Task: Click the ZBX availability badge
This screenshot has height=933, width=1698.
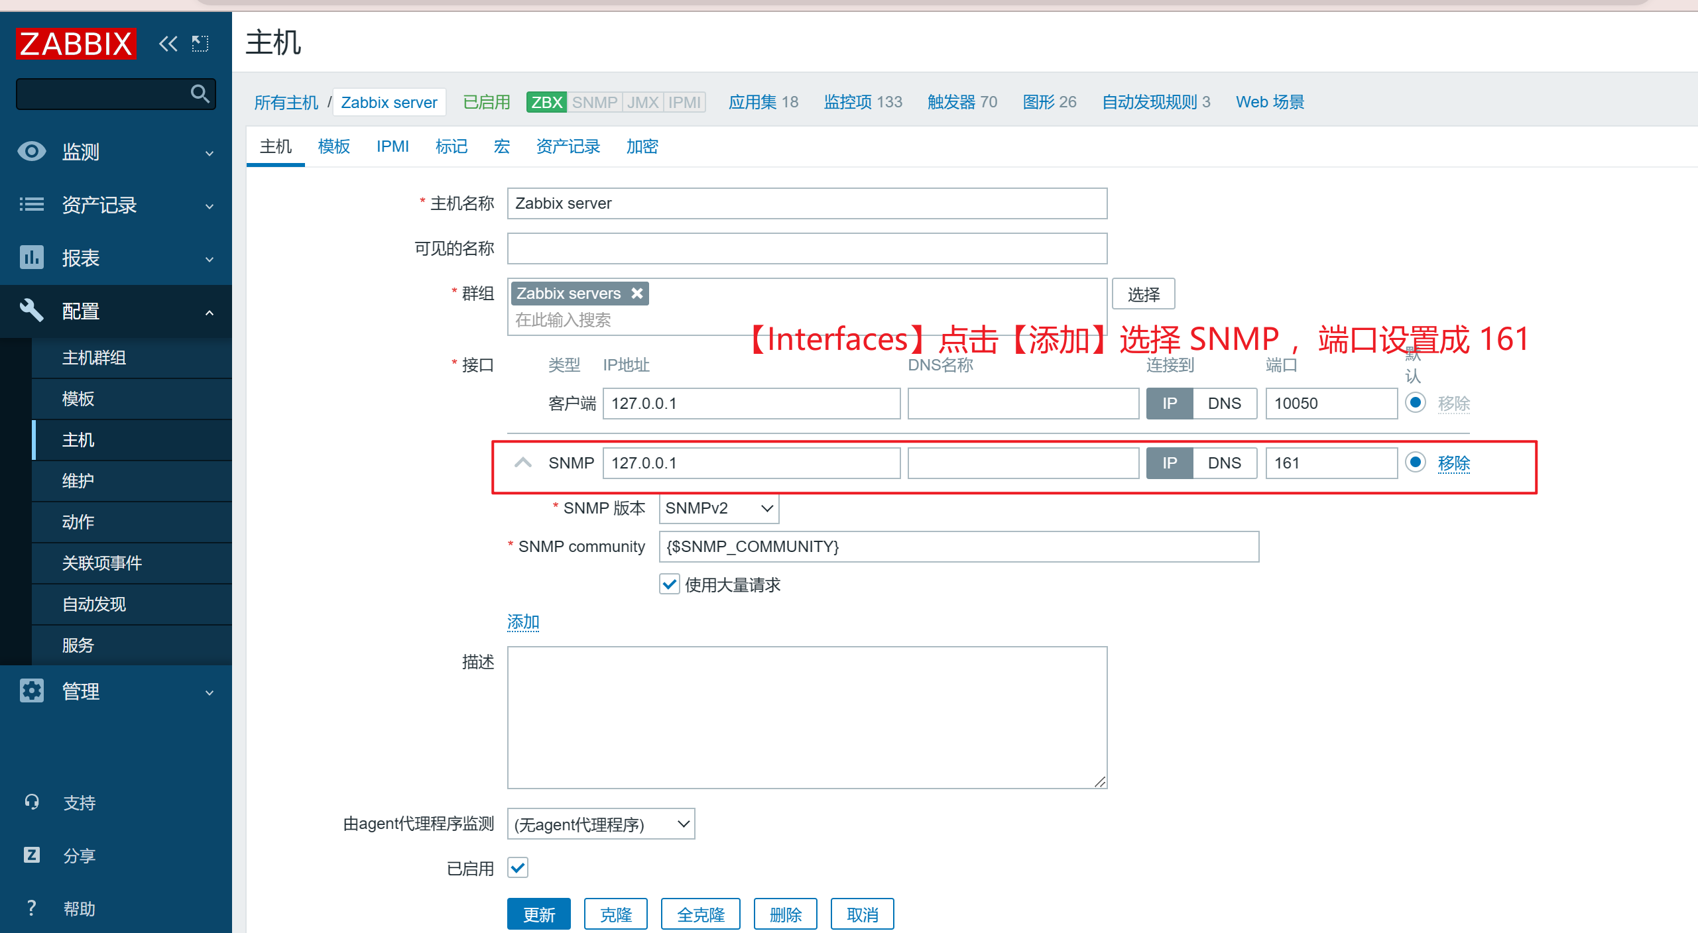Action: (546, 102)
